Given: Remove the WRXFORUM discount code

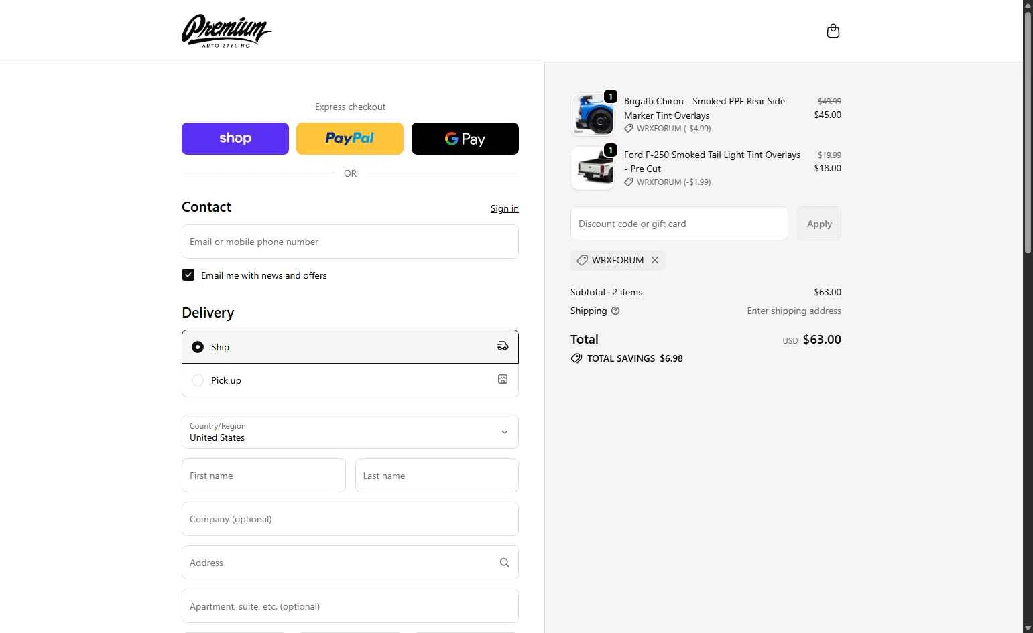Looking at the screenshot, I should tap(655, 260).
